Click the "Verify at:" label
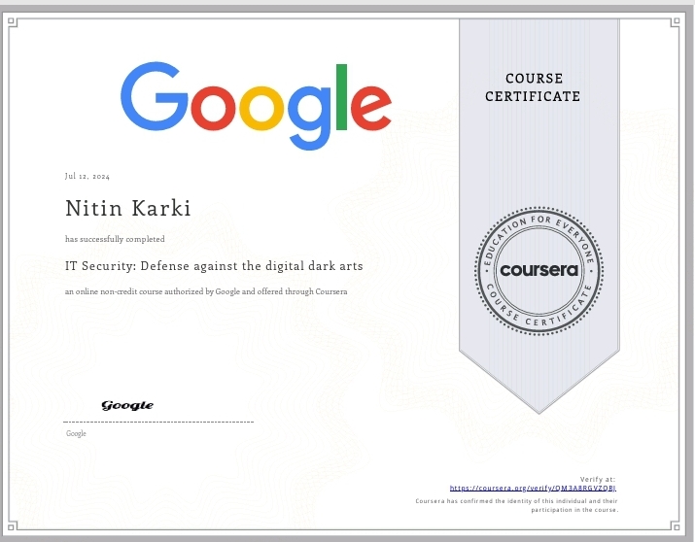Screen dimensions: 695x542 598,479
